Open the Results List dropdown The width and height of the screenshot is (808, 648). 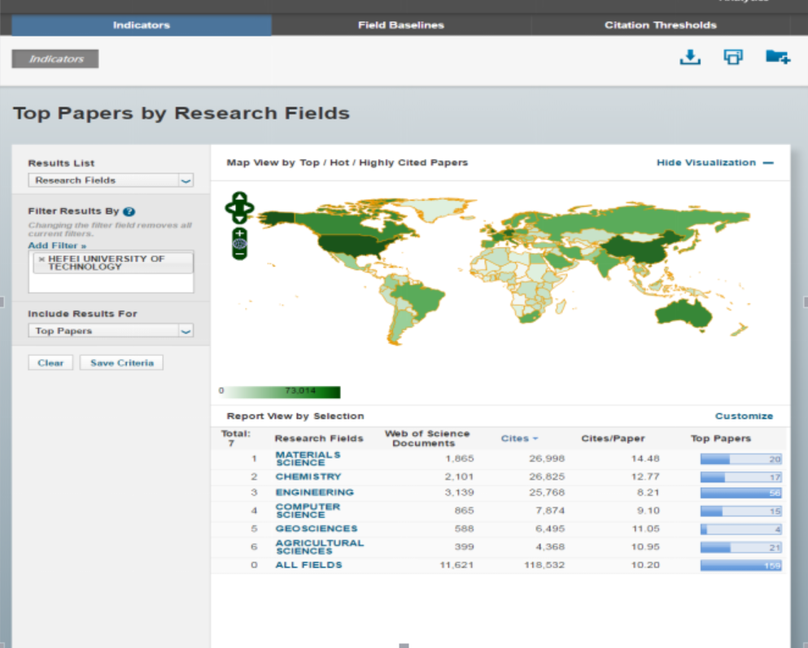[111, 180]
